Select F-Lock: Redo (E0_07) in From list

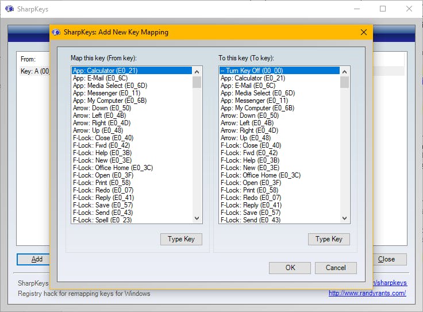pyautogui.click(x=132, y=190)
